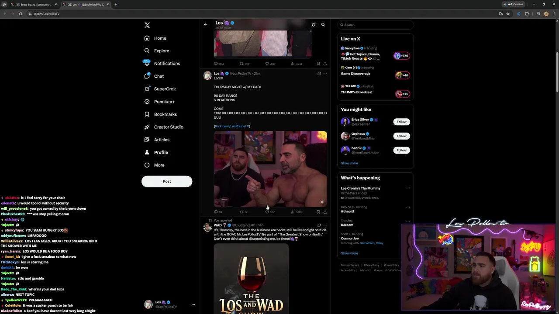Viewport: 559px width, 314px height.
Task: Show more under You might like
Action: click(x=349, y=163)
